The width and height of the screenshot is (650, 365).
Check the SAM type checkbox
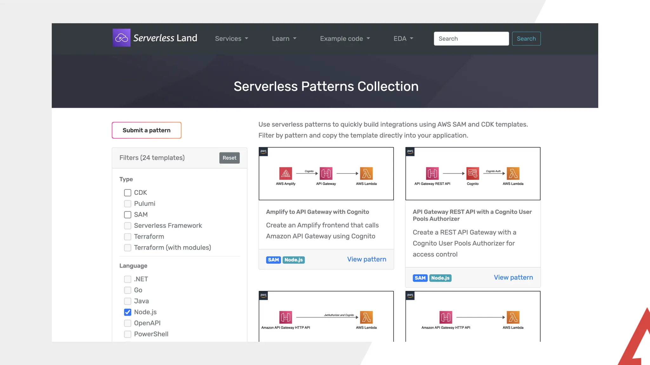coord(128,215)
